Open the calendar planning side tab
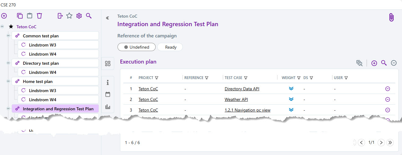402x155 pixels. (107, 95)
